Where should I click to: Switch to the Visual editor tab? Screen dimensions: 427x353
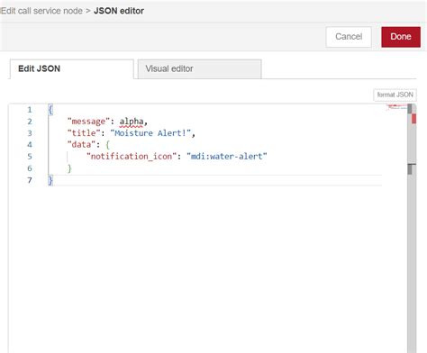pos(199,69)
